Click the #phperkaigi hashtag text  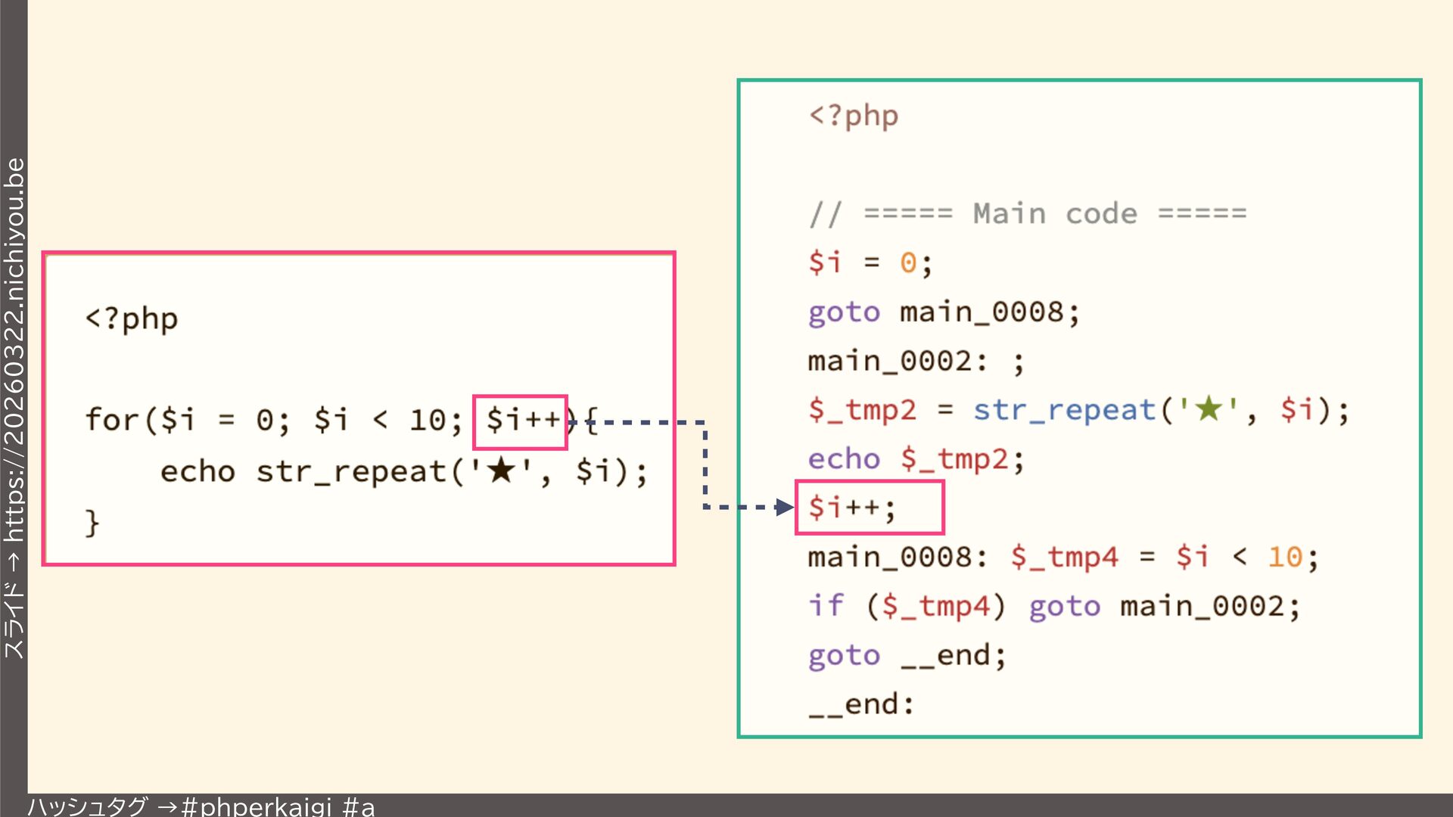pos(257,806)
